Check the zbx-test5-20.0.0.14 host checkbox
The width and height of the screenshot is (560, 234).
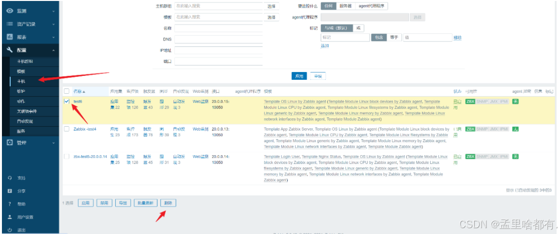[x=67, y=156]
